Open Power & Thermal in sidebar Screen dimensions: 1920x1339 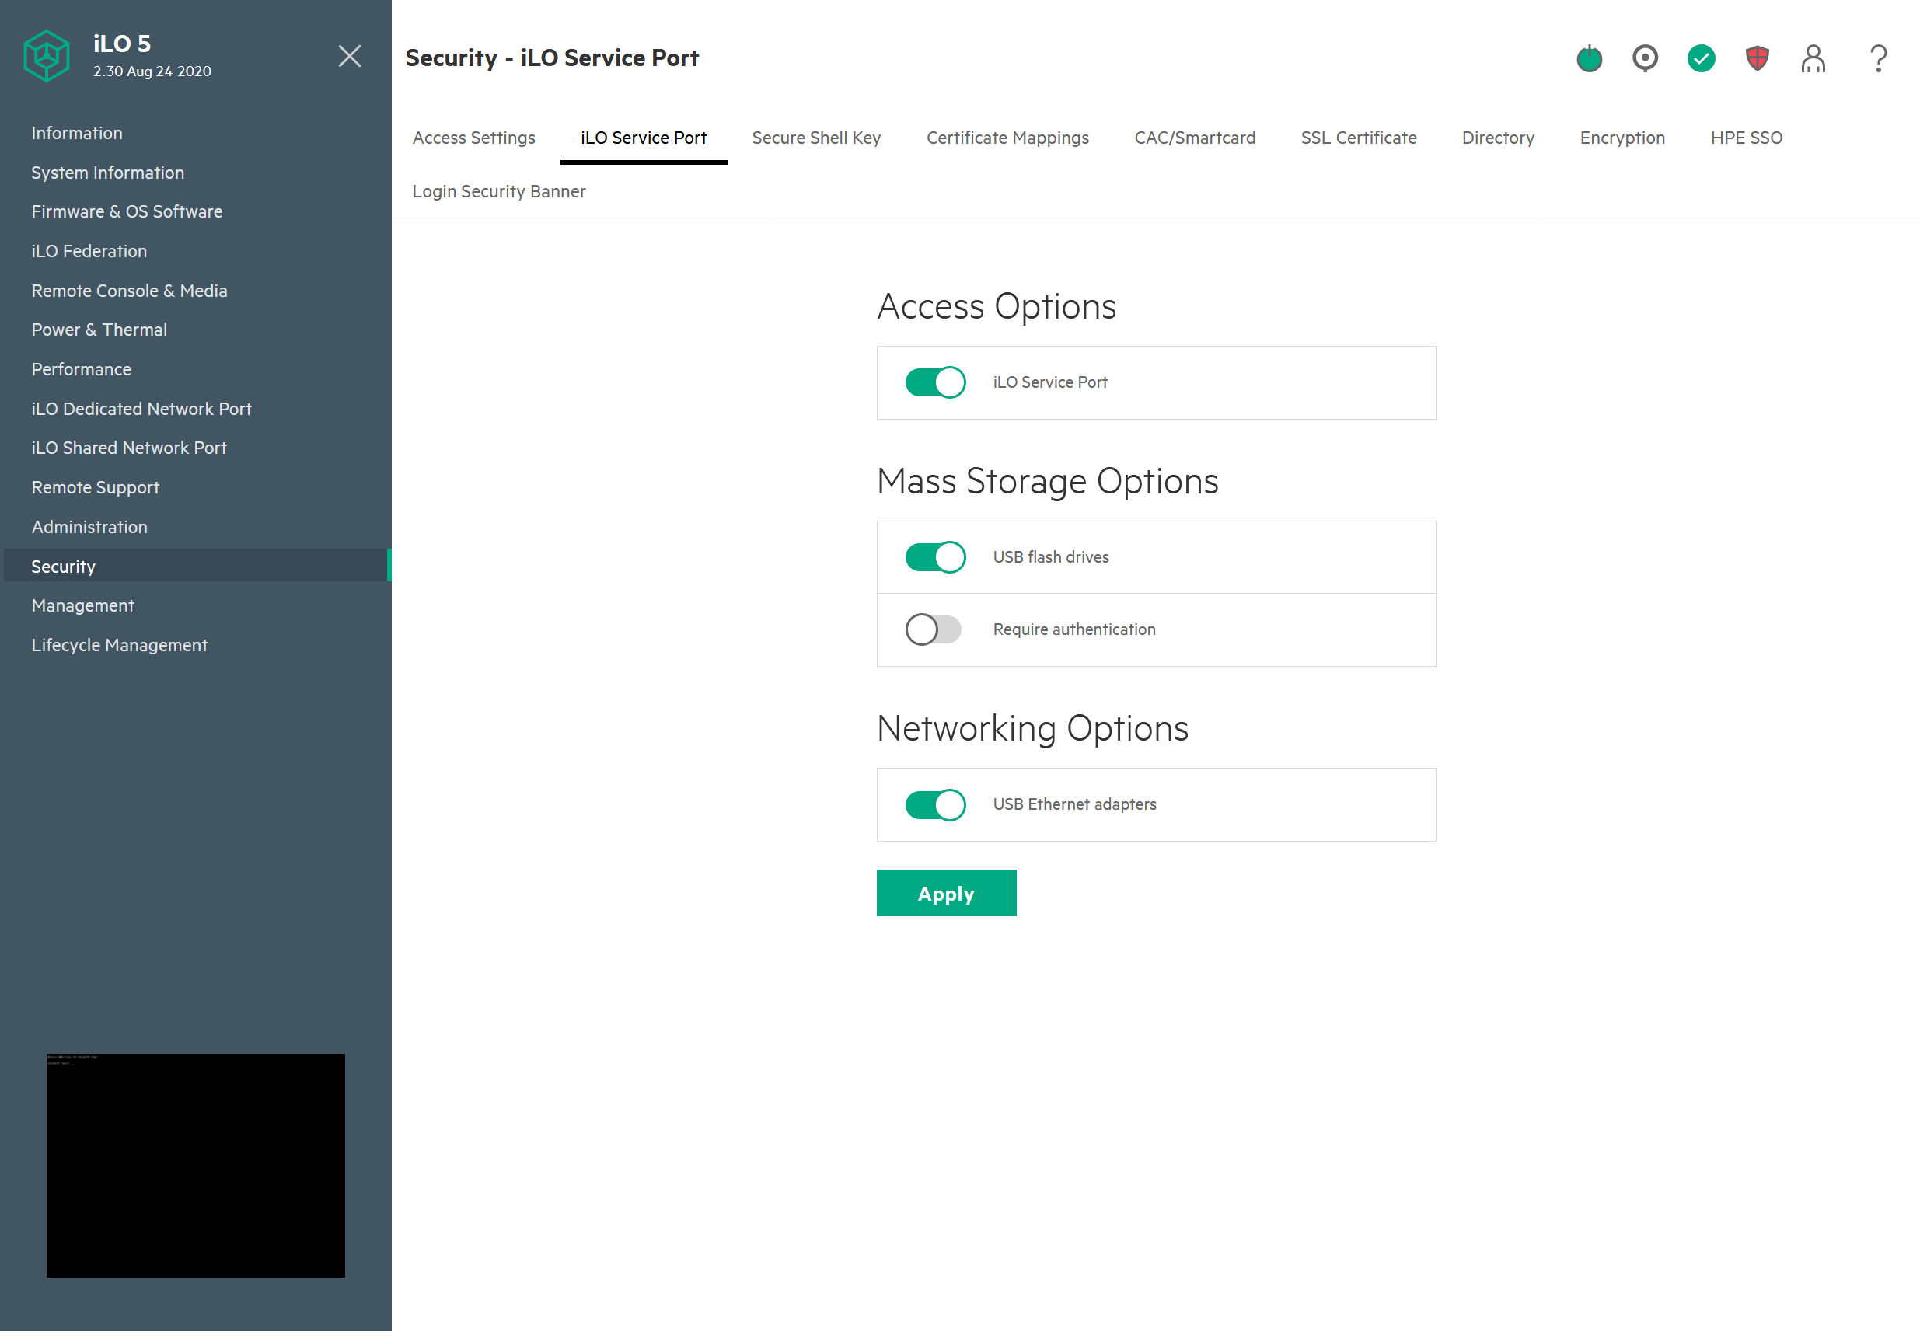pyautogui.click(x=99, y=330)
